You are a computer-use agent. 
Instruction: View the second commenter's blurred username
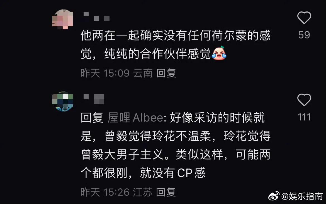click(94, 99)
